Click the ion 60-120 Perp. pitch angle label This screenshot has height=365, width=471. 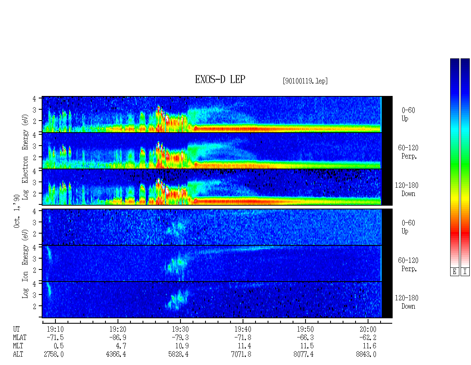(x=408, y=264)
